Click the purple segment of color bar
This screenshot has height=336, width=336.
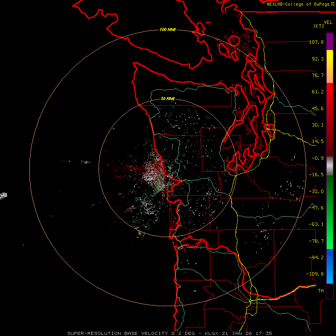[330, 41]
